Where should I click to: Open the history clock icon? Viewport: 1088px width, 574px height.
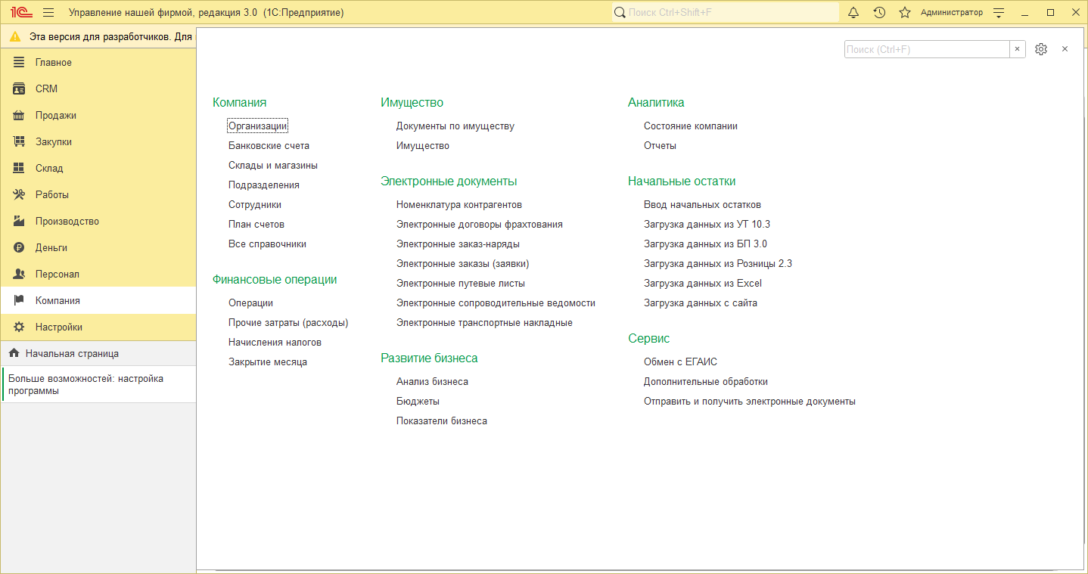pos(879,13)
